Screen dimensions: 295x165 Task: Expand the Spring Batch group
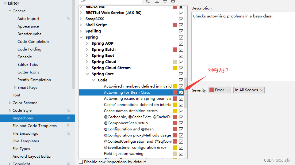[x=87, y=49]
